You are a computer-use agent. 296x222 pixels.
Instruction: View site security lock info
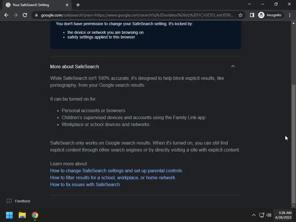point(36,15)
